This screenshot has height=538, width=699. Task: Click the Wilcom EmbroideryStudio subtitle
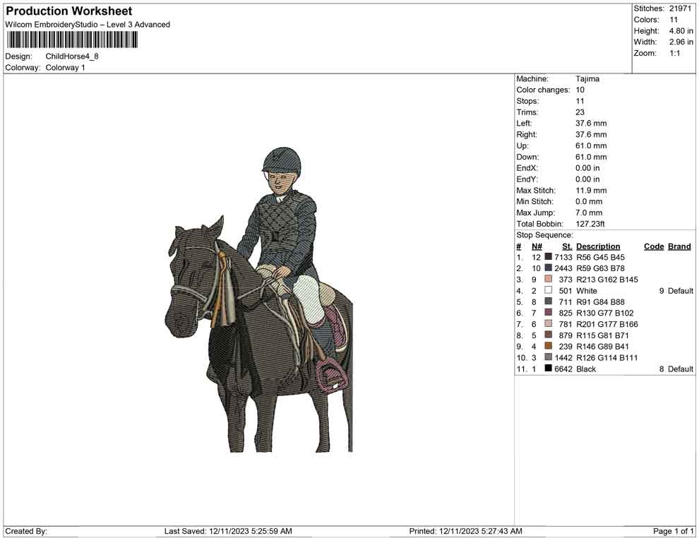pos(88,25)
